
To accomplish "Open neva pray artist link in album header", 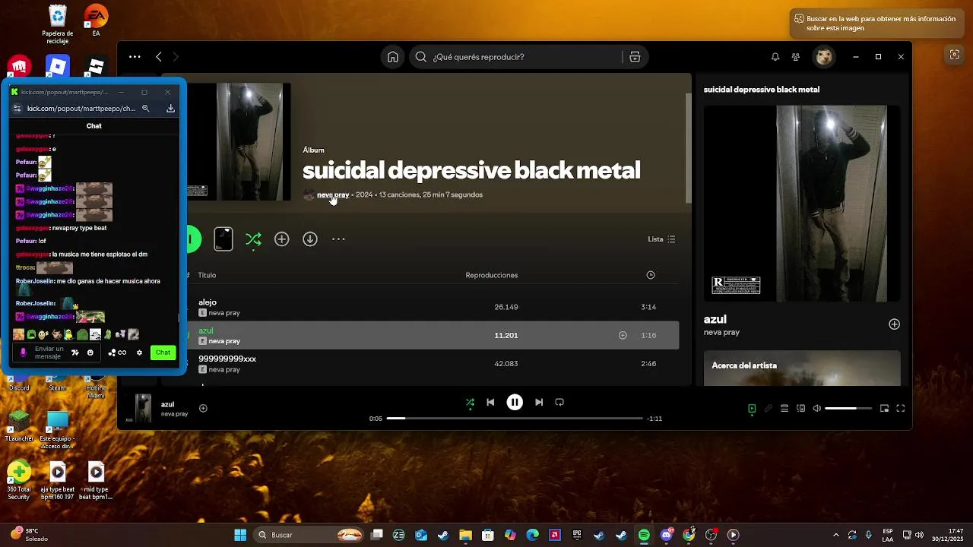I will 333,194.
